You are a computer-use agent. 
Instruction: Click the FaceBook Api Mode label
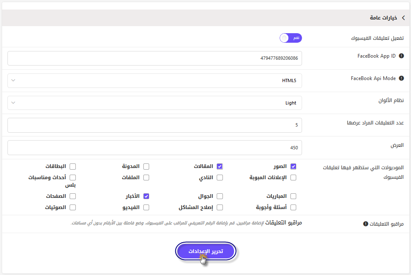373,78
